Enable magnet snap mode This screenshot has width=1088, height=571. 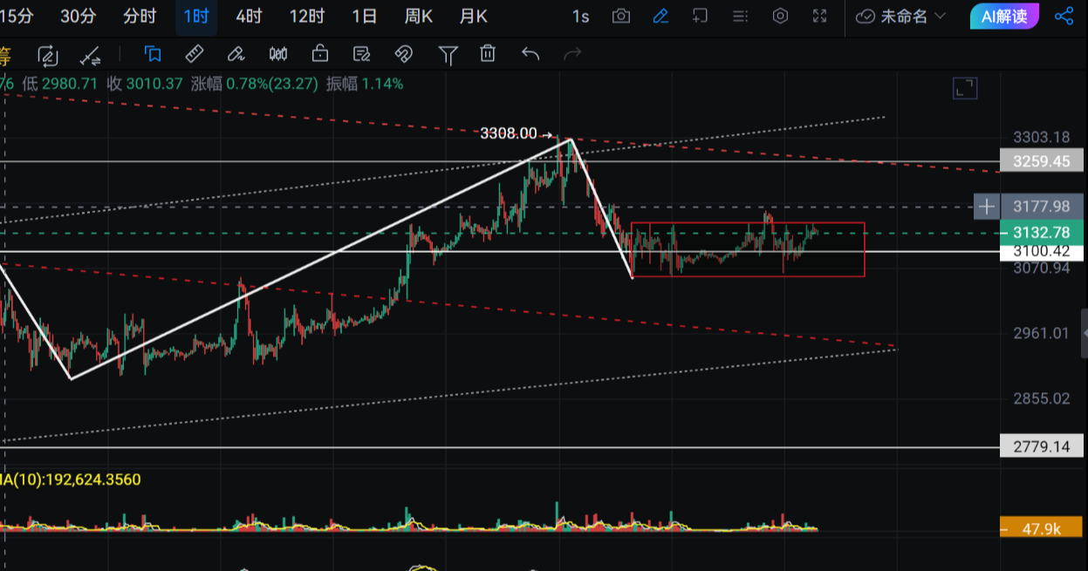pyautogui.click(x=403, y=54)
